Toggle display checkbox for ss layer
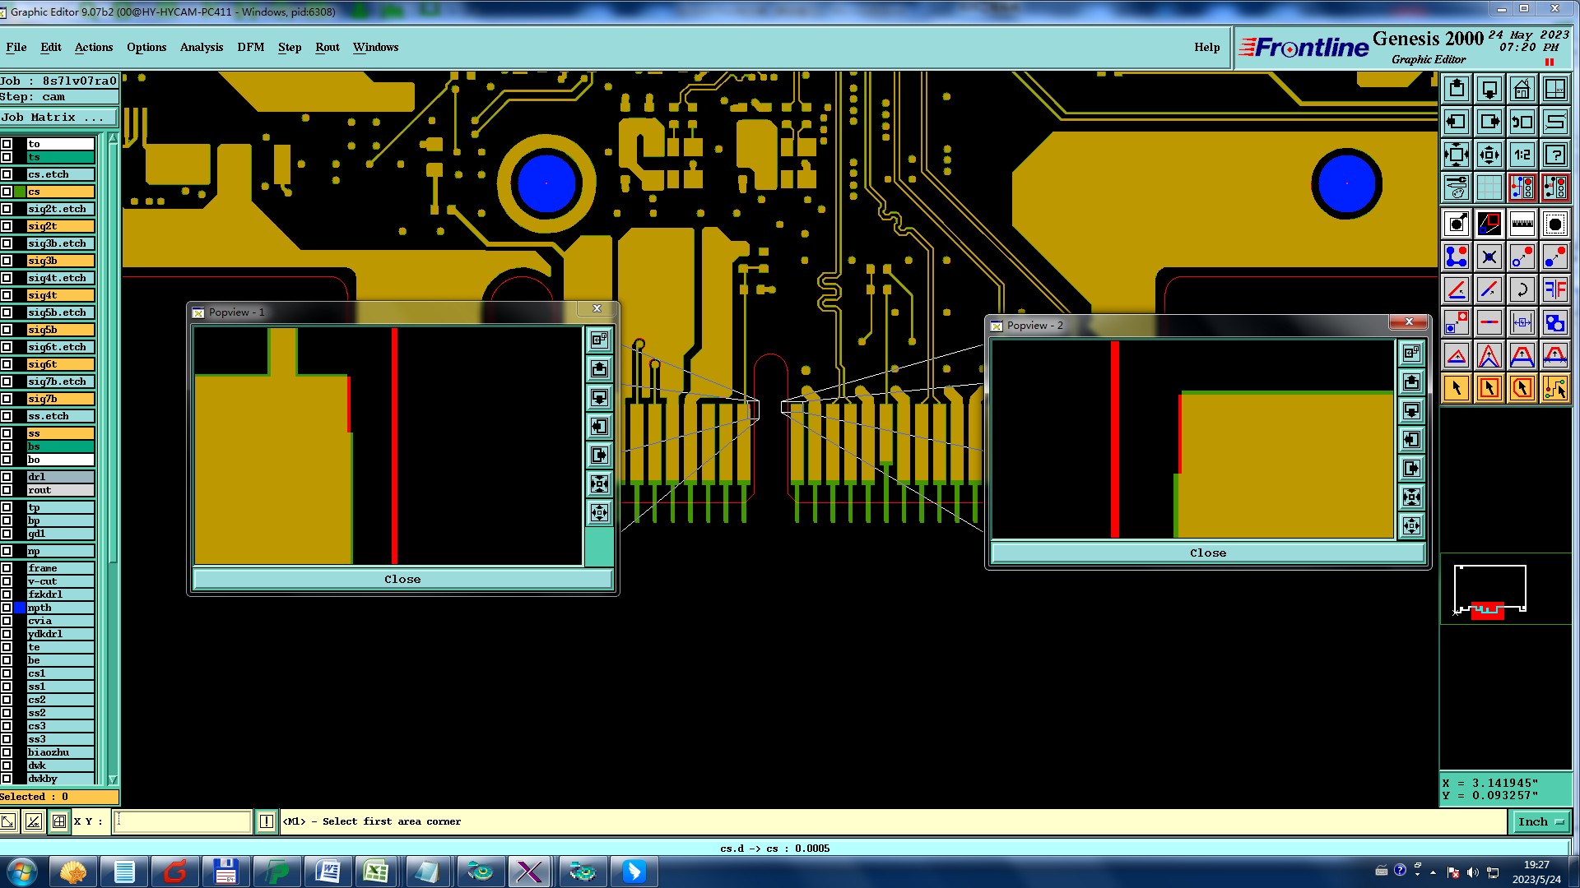Screen dimensions: 1580x888 click(x=7, y=433)
